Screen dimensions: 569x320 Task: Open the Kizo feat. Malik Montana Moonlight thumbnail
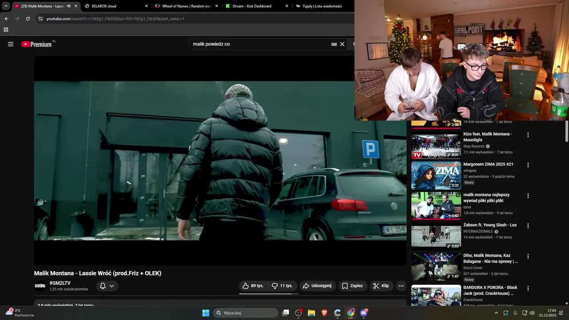point(436,145)
